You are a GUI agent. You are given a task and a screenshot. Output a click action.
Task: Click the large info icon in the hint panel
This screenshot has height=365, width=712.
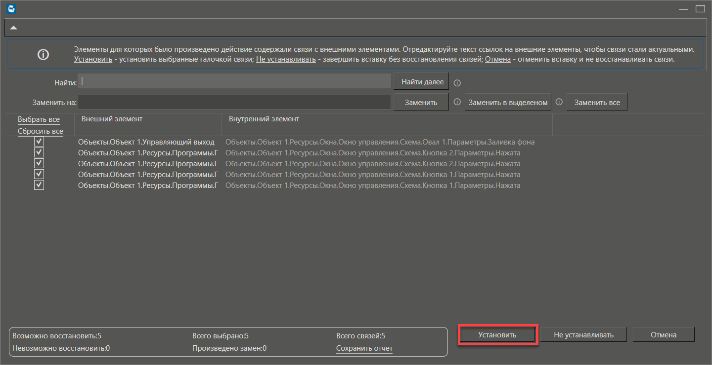click(x=44, y=54)
